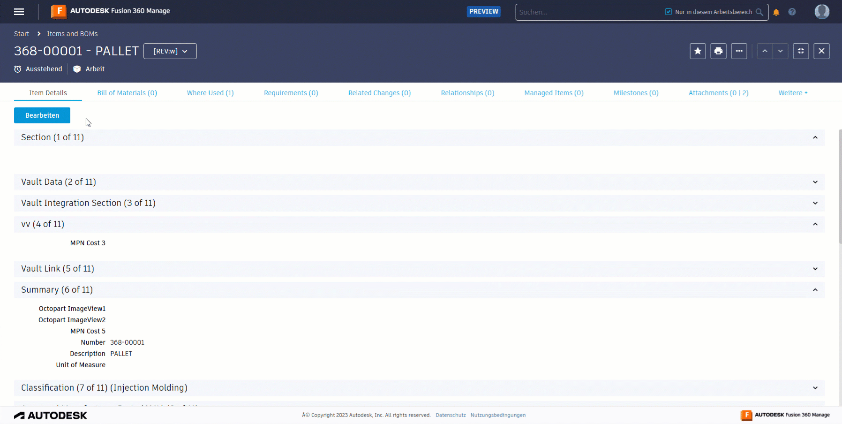Open the Datenschutz link

click(x=451, y=415)
